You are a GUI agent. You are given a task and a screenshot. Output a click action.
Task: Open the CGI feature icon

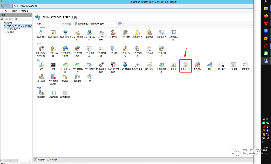53,66
